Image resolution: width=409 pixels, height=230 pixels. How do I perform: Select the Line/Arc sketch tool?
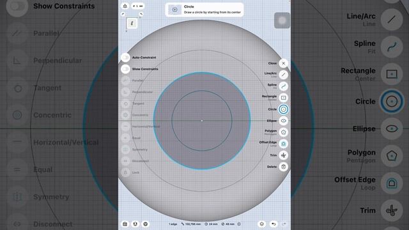click(283, 75)
